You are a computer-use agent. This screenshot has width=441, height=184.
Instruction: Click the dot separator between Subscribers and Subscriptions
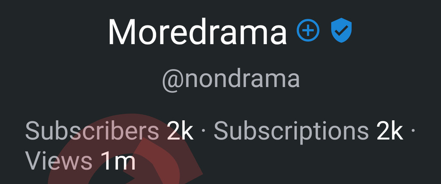pyautogui.click(x=204, y=132)
